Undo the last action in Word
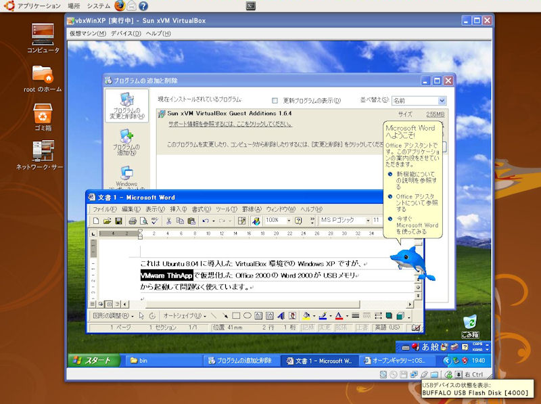The width and height of the screenshot is (541, 404). tap(206, 221)
